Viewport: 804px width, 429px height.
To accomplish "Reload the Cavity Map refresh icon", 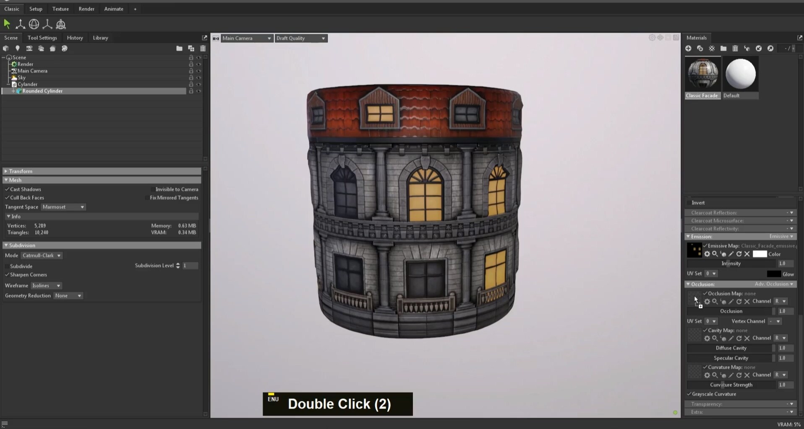I will [x=739, y=338].
